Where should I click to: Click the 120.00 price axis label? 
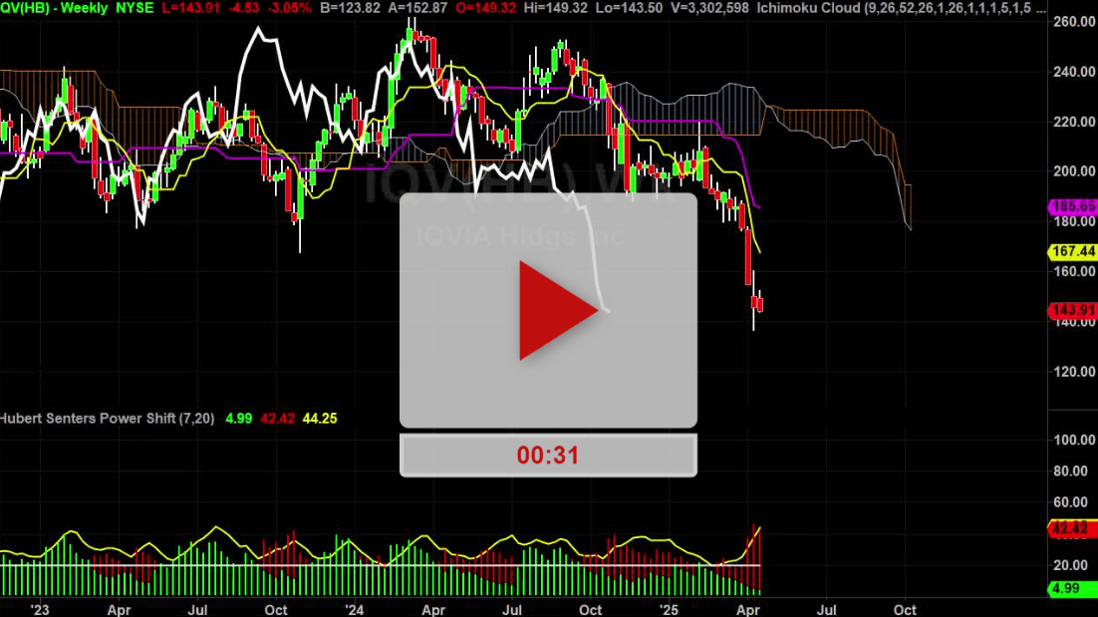coord(1074,371)
